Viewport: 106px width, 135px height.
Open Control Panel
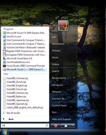tap(59, 105)
